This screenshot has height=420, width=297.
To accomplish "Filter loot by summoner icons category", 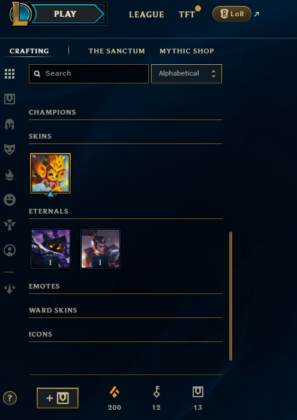I will click(x=10, y=250).
